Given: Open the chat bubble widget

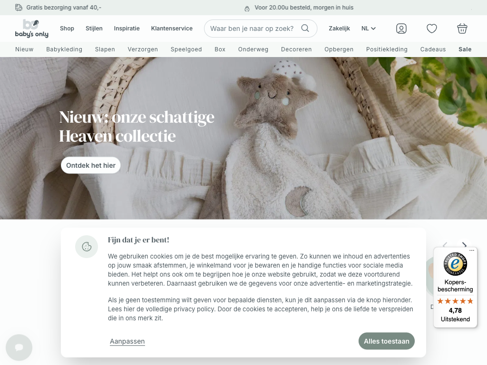Looking at the screenshot, I should pos(19,347).
